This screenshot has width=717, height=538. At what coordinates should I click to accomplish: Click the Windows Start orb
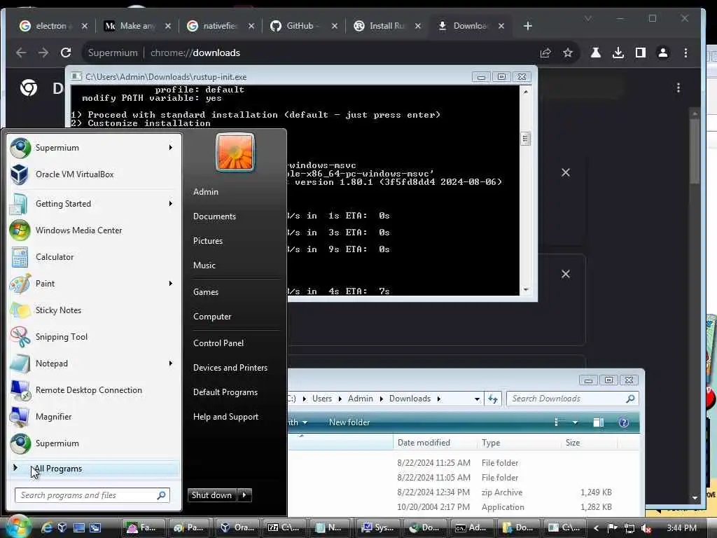pyautogui.click(x=19, y=527)
